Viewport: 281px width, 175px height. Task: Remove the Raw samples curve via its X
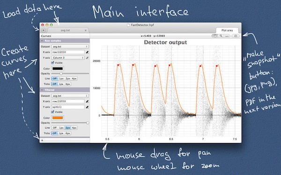click(x=42, y=41)
